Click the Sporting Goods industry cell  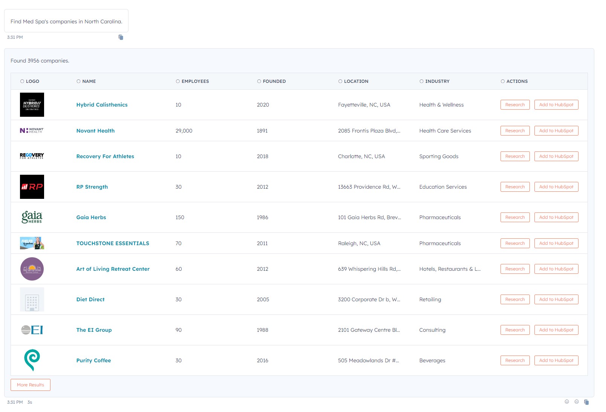pyautogui.click(x=439, y=156)
